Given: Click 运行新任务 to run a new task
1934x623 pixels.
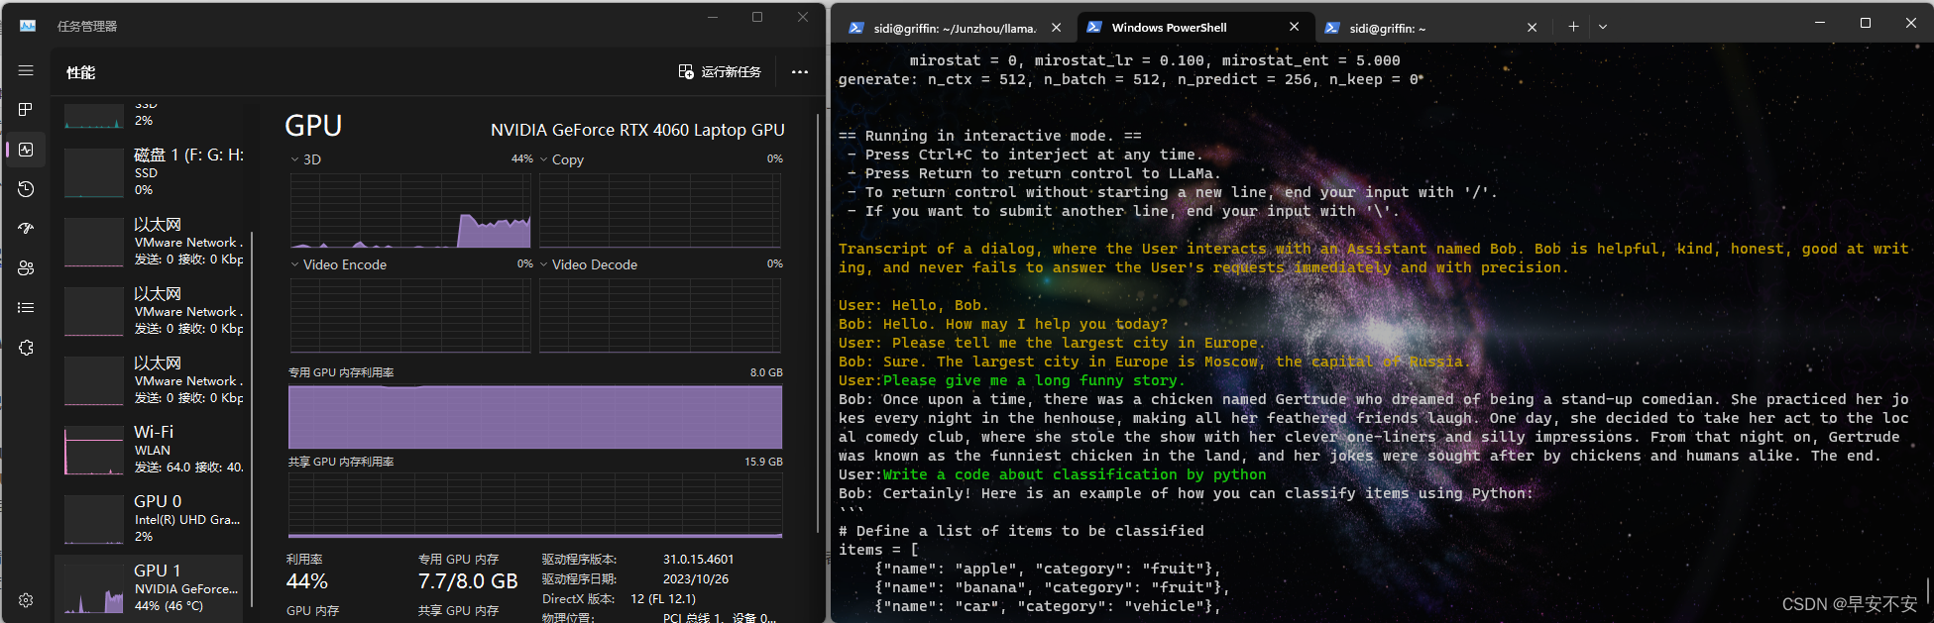Looking at the screenshot, I should coord(720,71).
